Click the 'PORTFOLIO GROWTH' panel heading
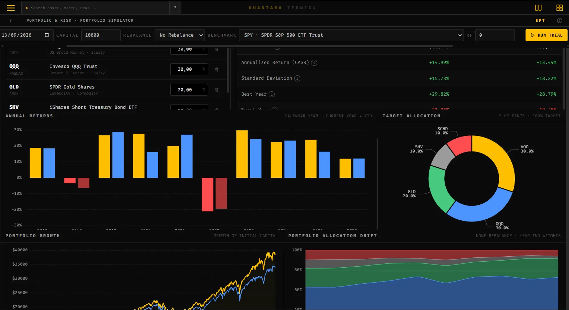The width and height of the screenshot is (569, 310). tap(33, 236)
